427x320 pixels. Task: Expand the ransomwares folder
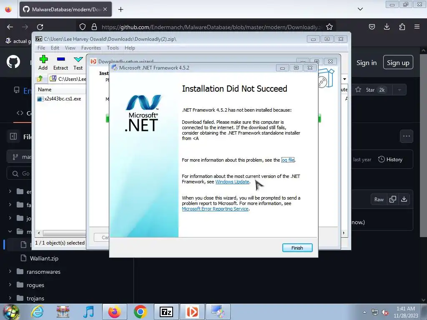(x=10, y=271)
